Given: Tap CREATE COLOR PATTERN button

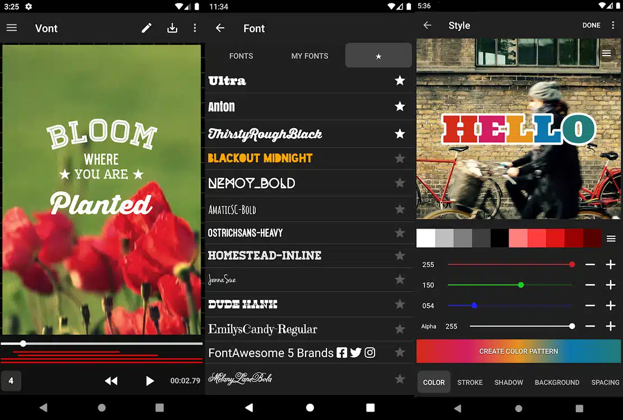Looking at the screenshot, I should (519, 351).
